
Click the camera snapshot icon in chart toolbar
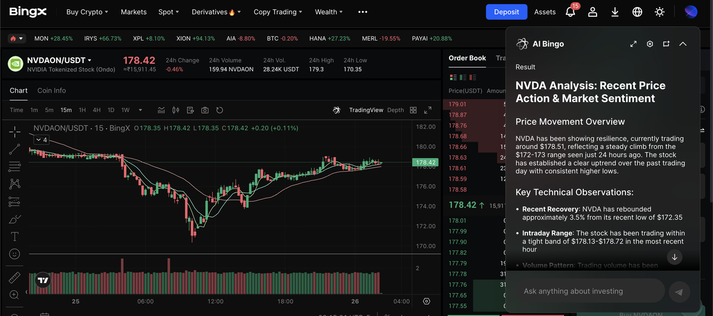(x=205, y=110)
